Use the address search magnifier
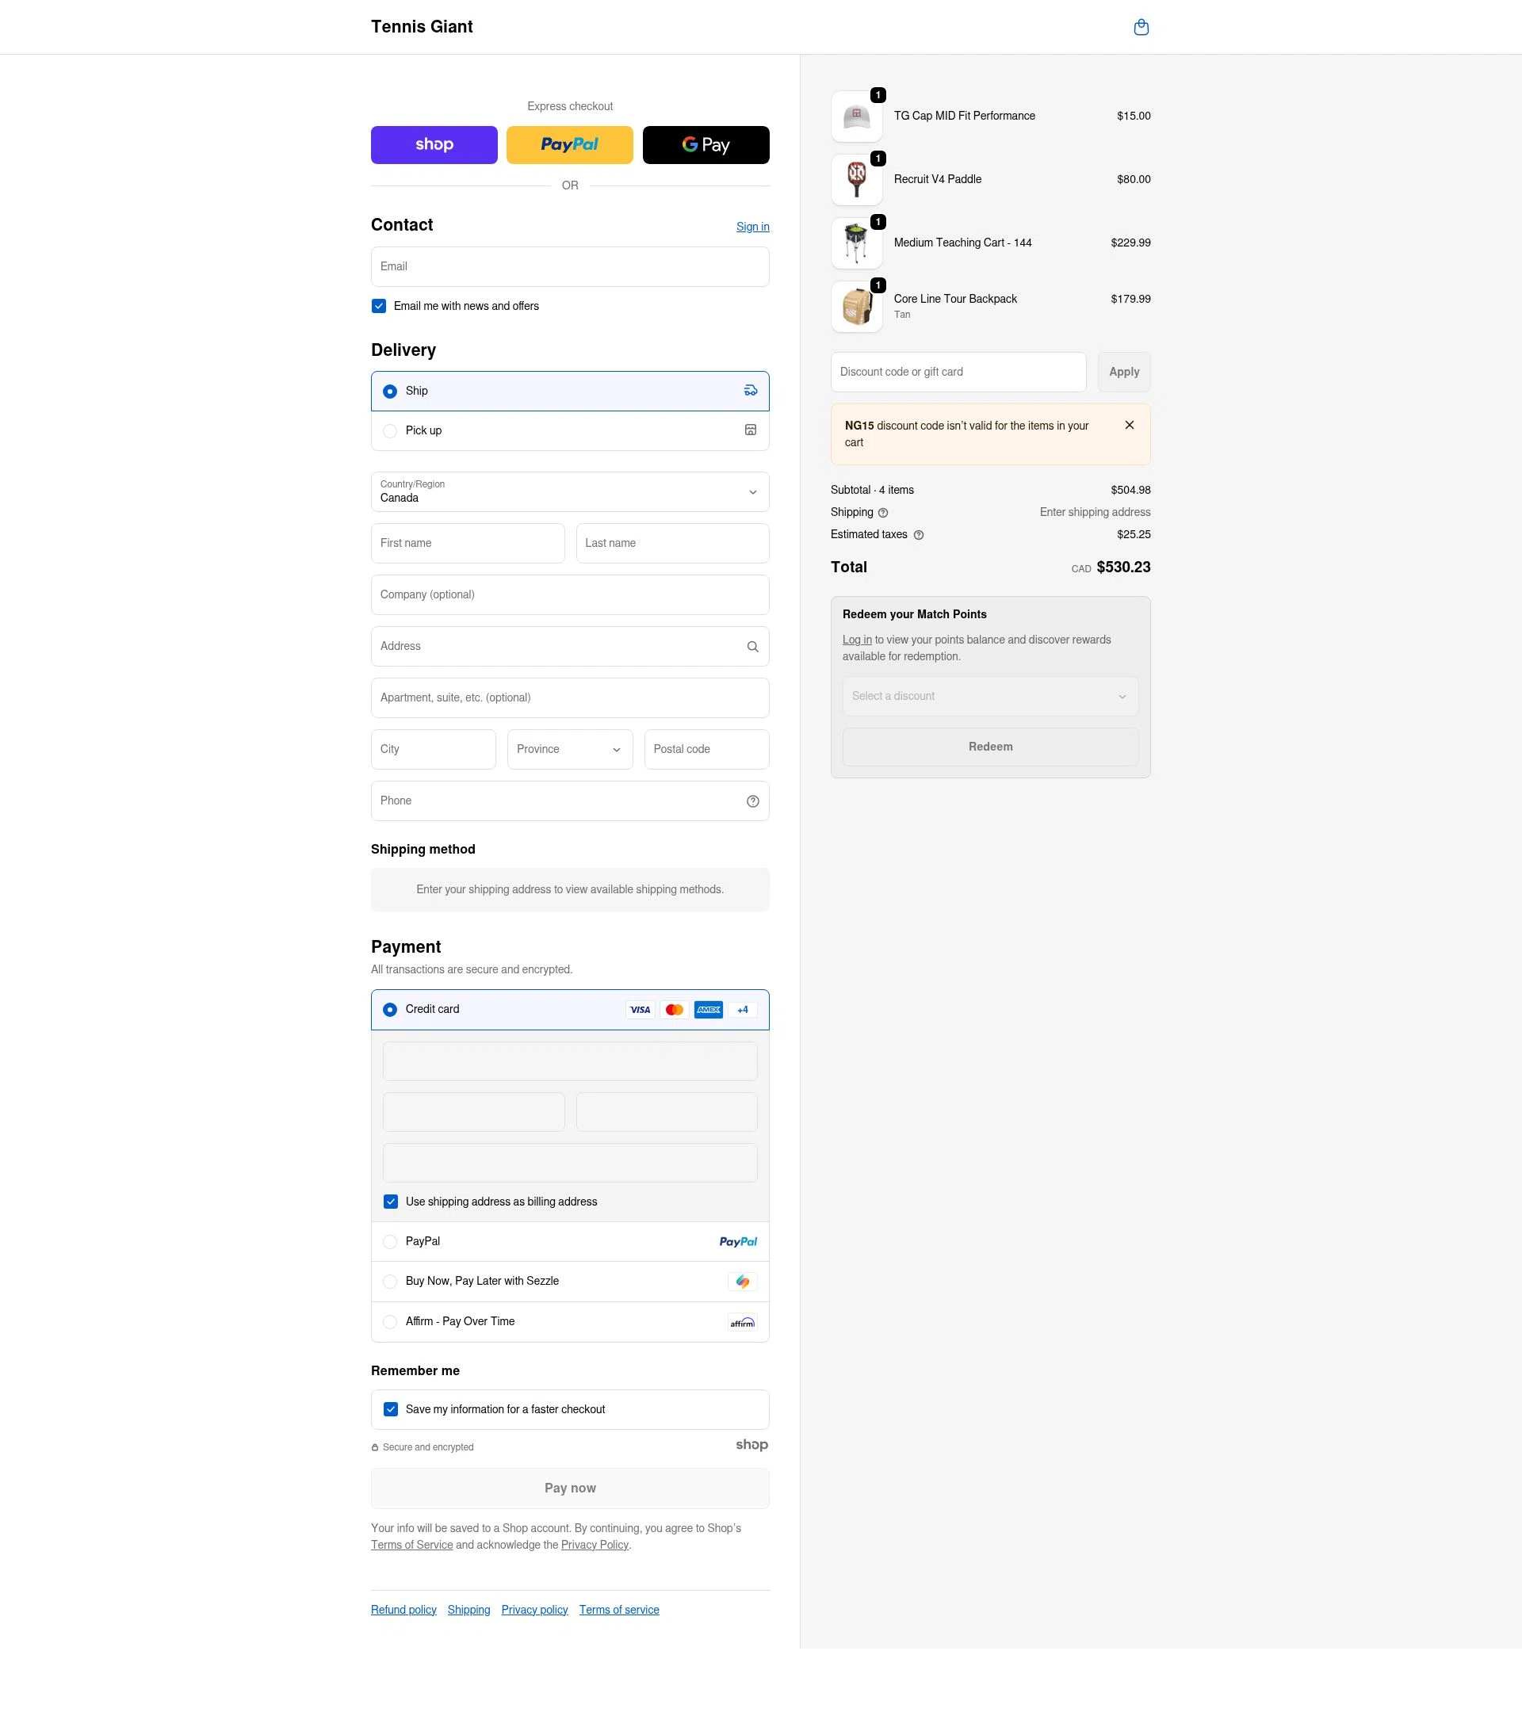 pyautogui.click(x=751, y=646)
